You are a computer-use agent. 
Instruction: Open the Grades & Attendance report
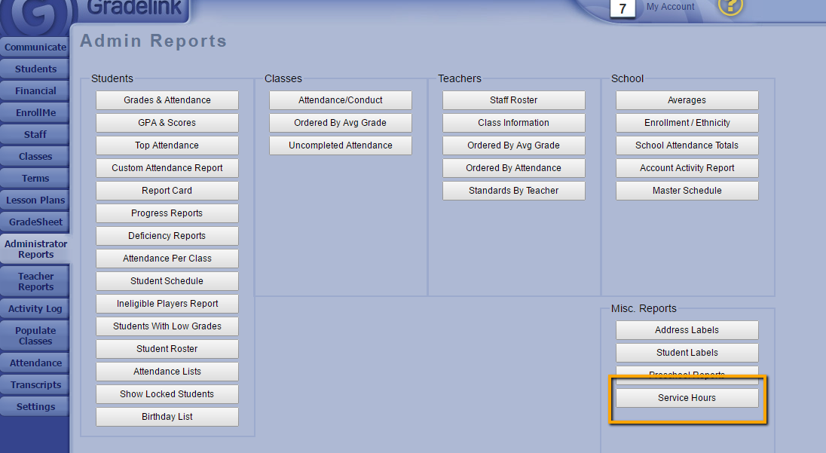pos(167,100)
